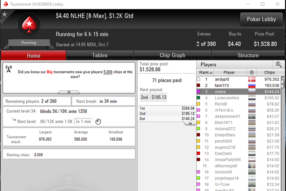Switch to the Tables tab
286x191 pixels.
tap(100, 55)
